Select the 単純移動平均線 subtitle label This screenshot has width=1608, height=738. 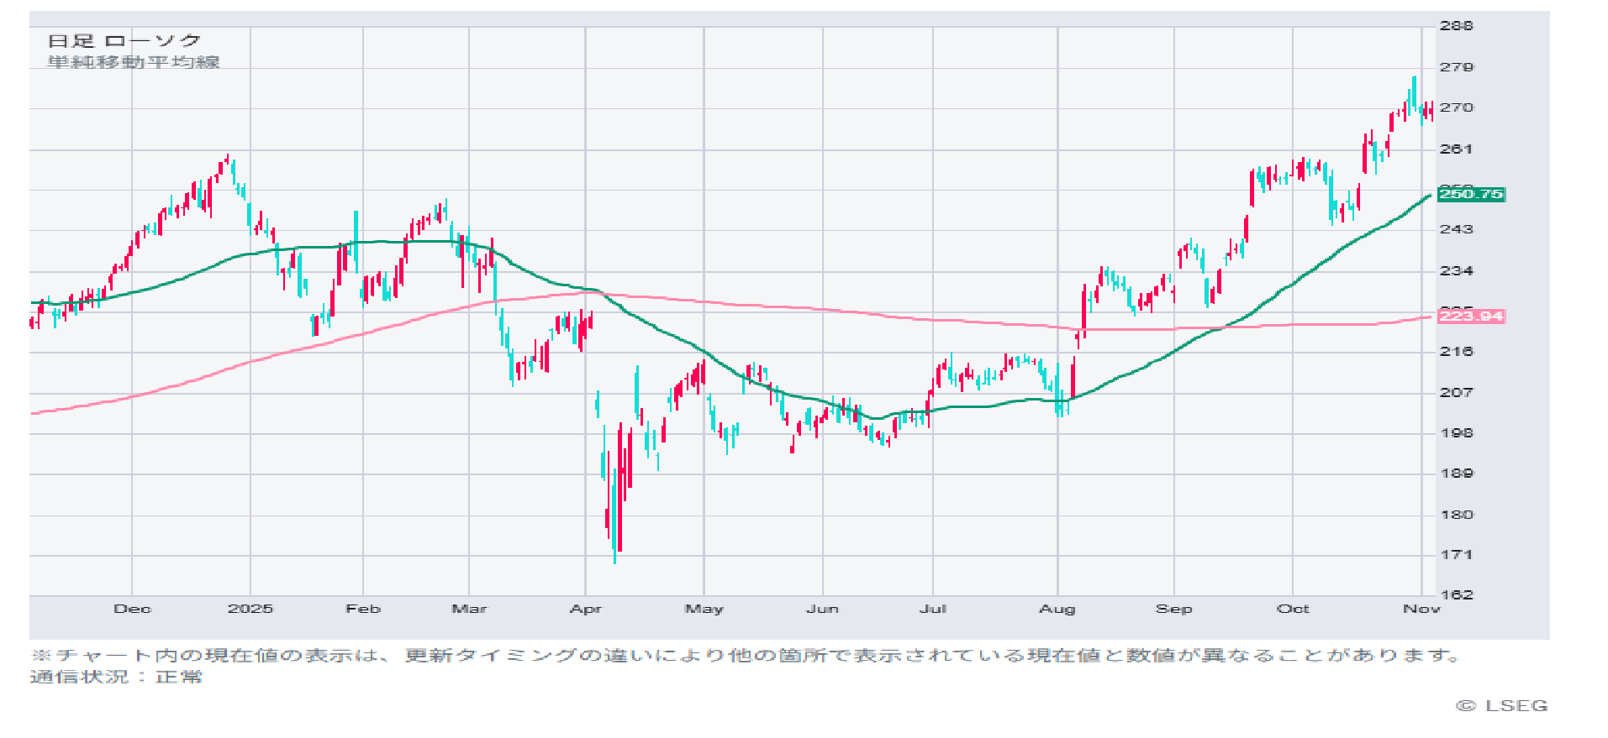pos(134,62)
